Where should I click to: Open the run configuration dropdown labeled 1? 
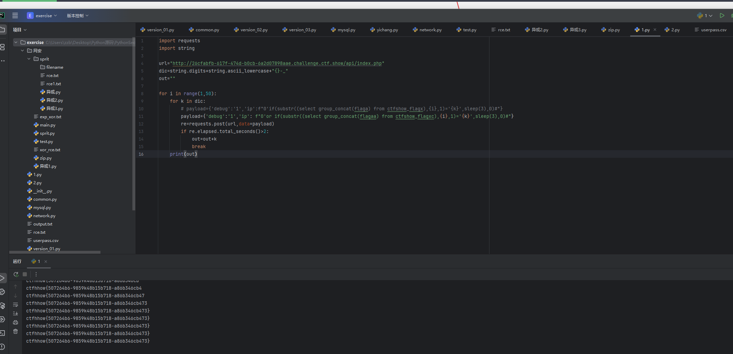click(x=705, y=15)
